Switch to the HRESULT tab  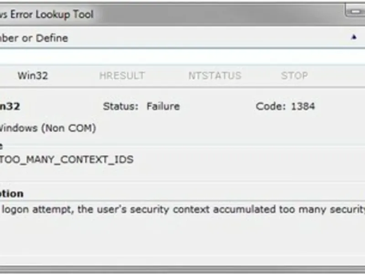click(122, 76)
